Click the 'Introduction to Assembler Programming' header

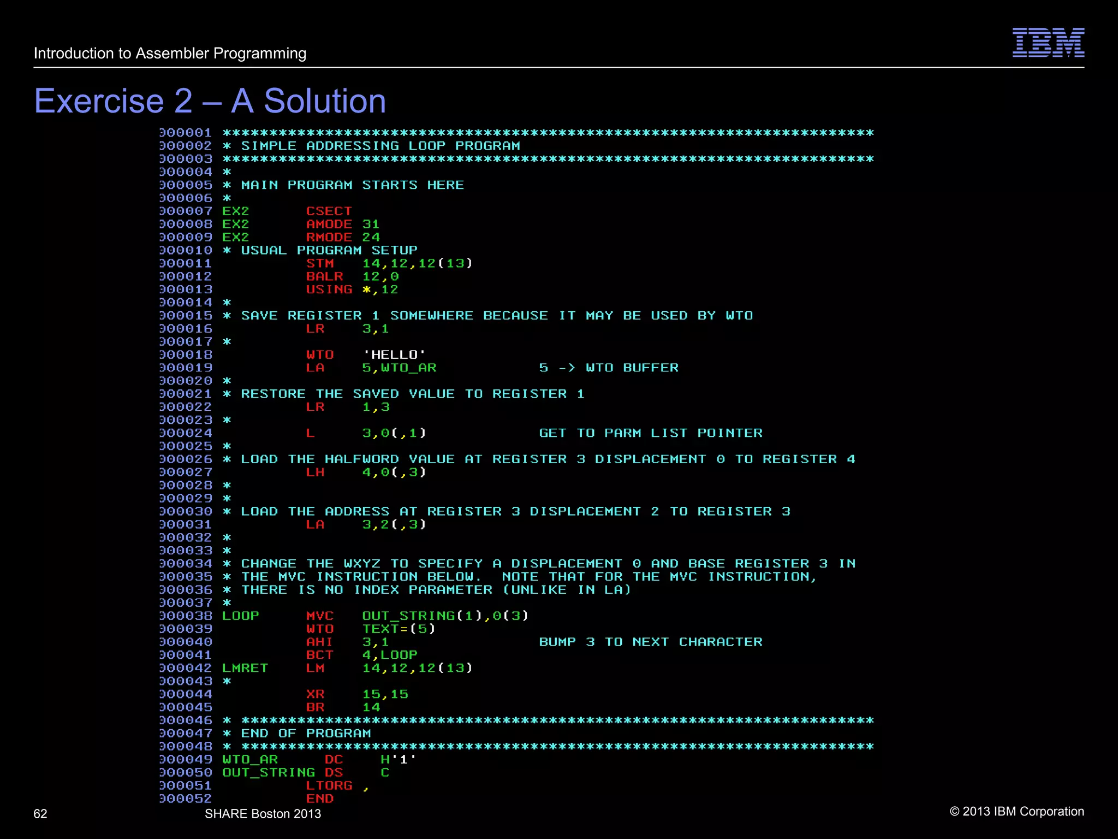tap(170, 54)
